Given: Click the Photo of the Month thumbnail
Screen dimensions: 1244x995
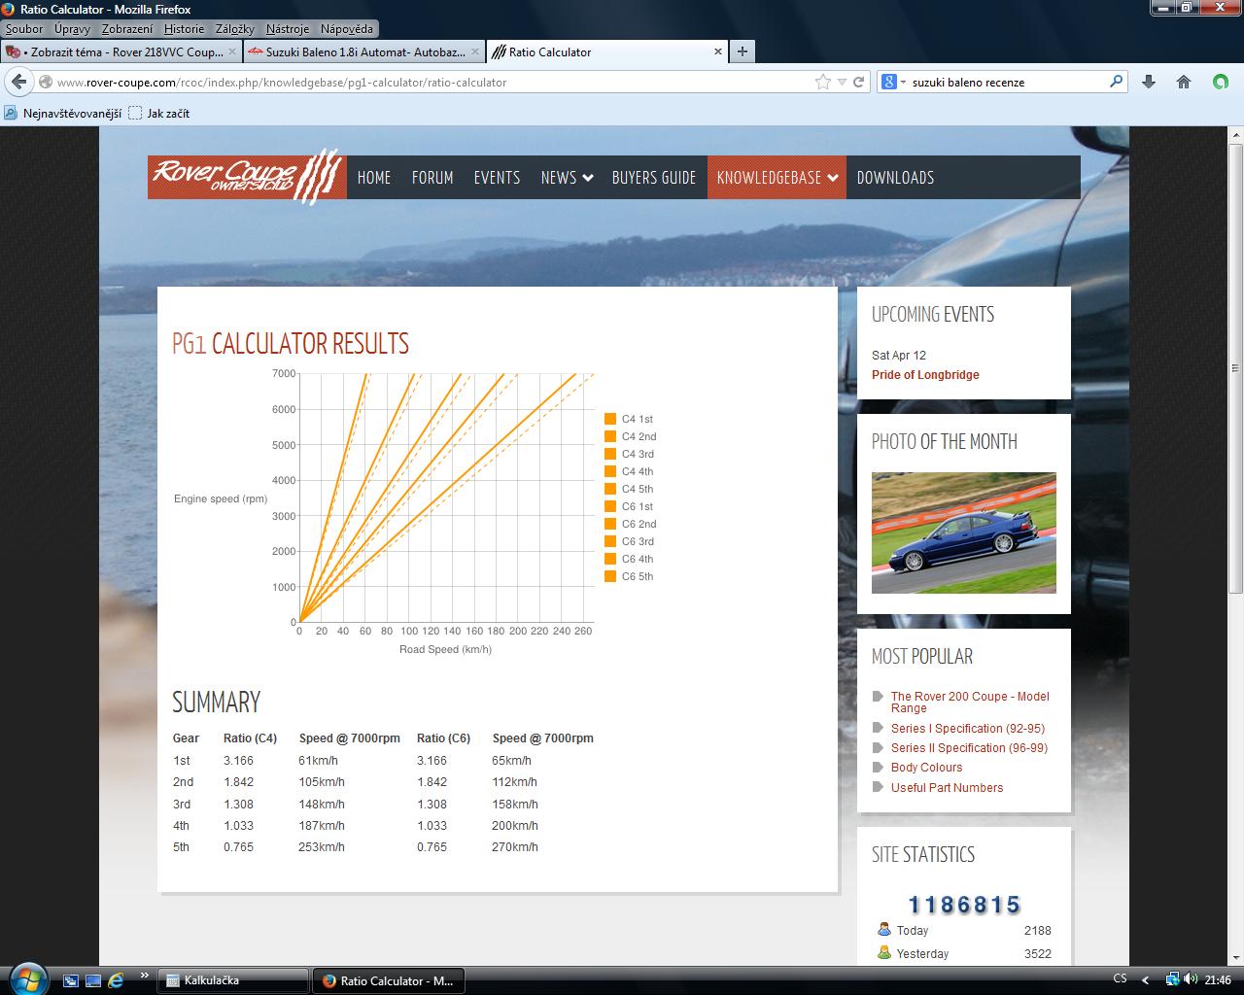Looking at the screenshot, I should [963, 532].
